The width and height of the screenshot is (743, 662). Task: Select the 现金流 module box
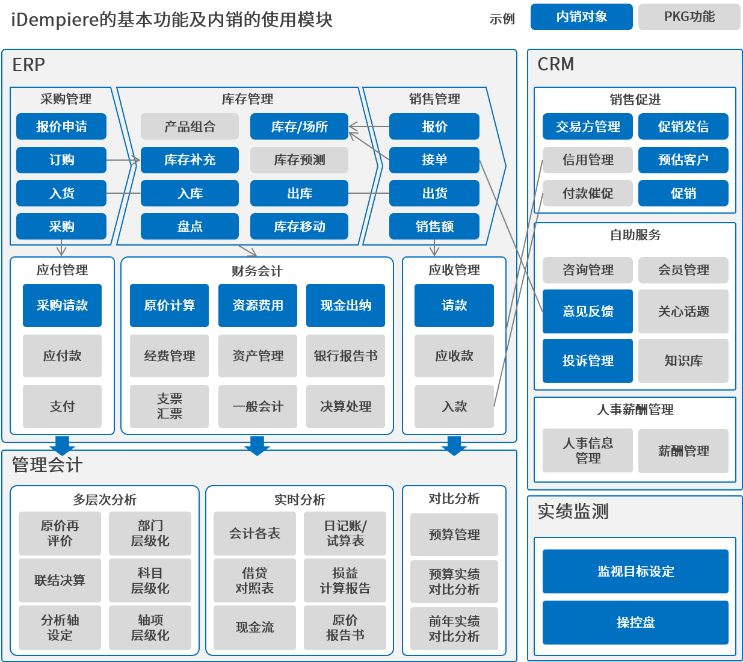(x=254, y=628)
